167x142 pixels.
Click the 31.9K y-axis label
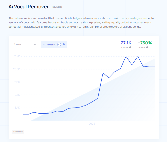point(17,56)
